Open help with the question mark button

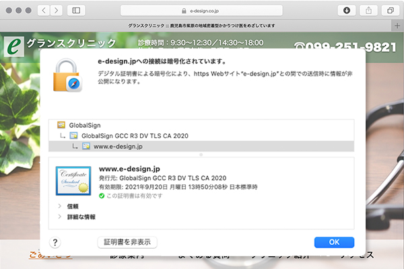tap(55, 243)
